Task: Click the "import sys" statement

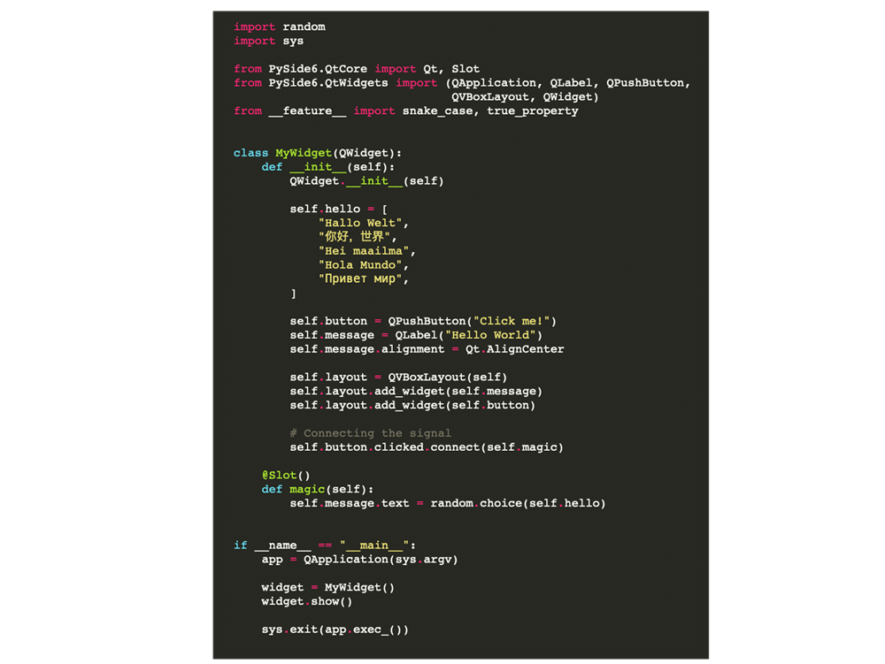Action: coord(268,41)
